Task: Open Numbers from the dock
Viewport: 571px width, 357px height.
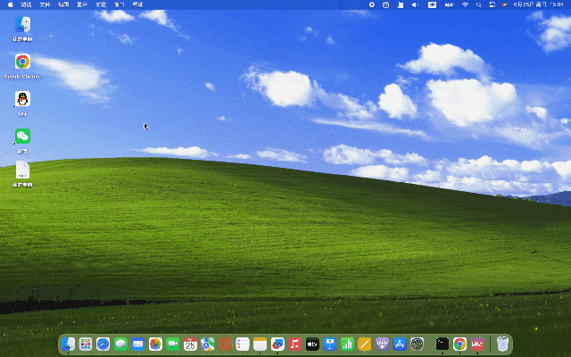Action: point(347,344)
